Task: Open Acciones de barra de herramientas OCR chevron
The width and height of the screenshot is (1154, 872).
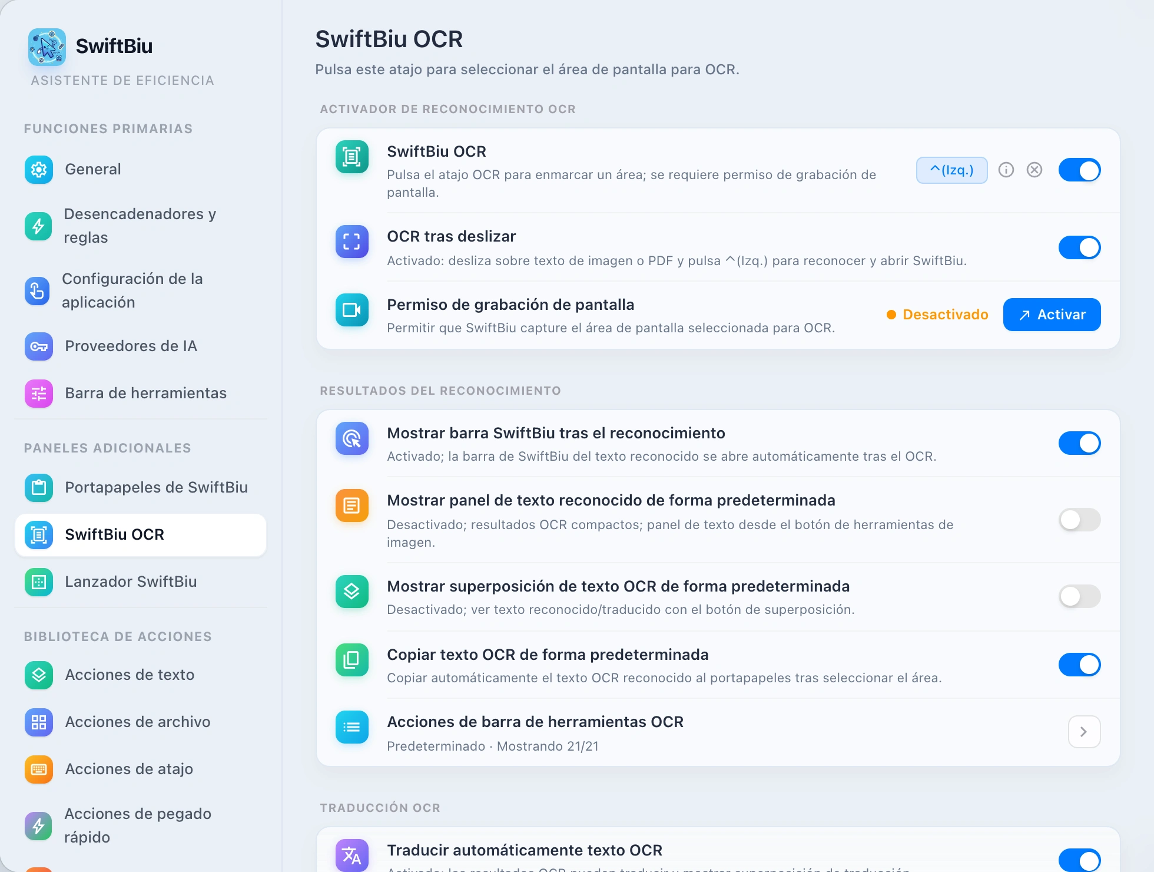Action: click(x=1085, y=732)
